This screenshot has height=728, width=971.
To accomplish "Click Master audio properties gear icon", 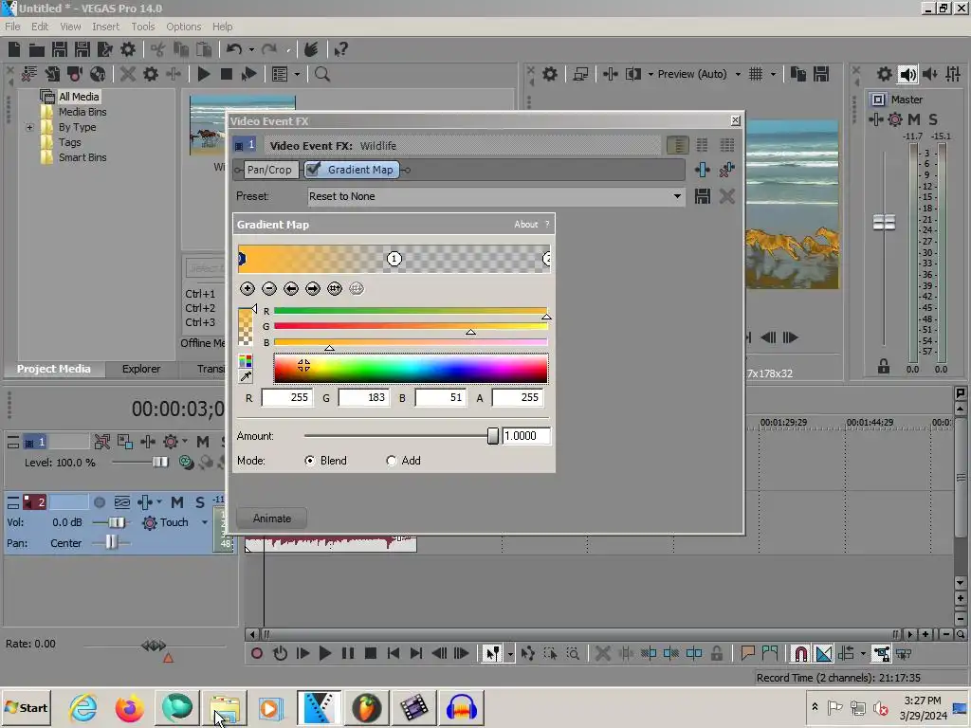I will tap(885, 74).
